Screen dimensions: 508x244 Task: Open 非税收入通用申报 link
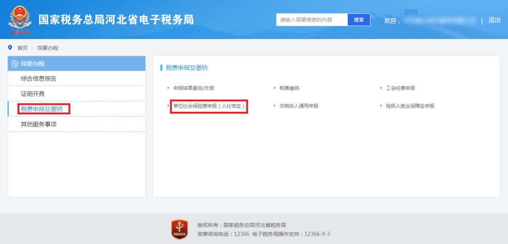pyautogui.click(x=299, y=106)
